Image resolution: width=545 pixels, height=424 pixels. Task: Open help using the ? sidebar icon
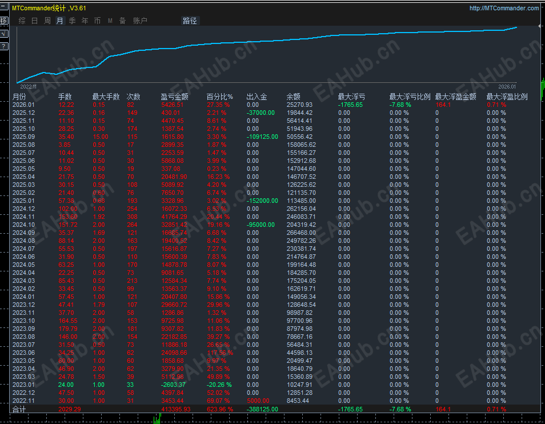coord(3,46)
